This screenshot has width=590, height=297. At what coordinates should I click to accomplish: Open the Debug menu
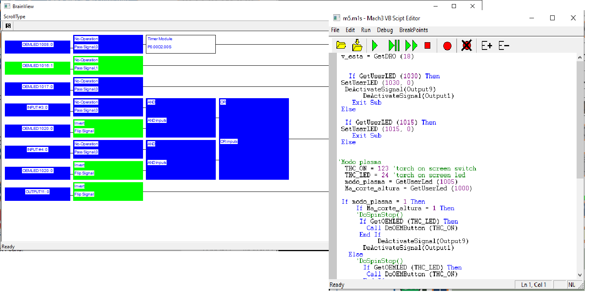[385, 30]
